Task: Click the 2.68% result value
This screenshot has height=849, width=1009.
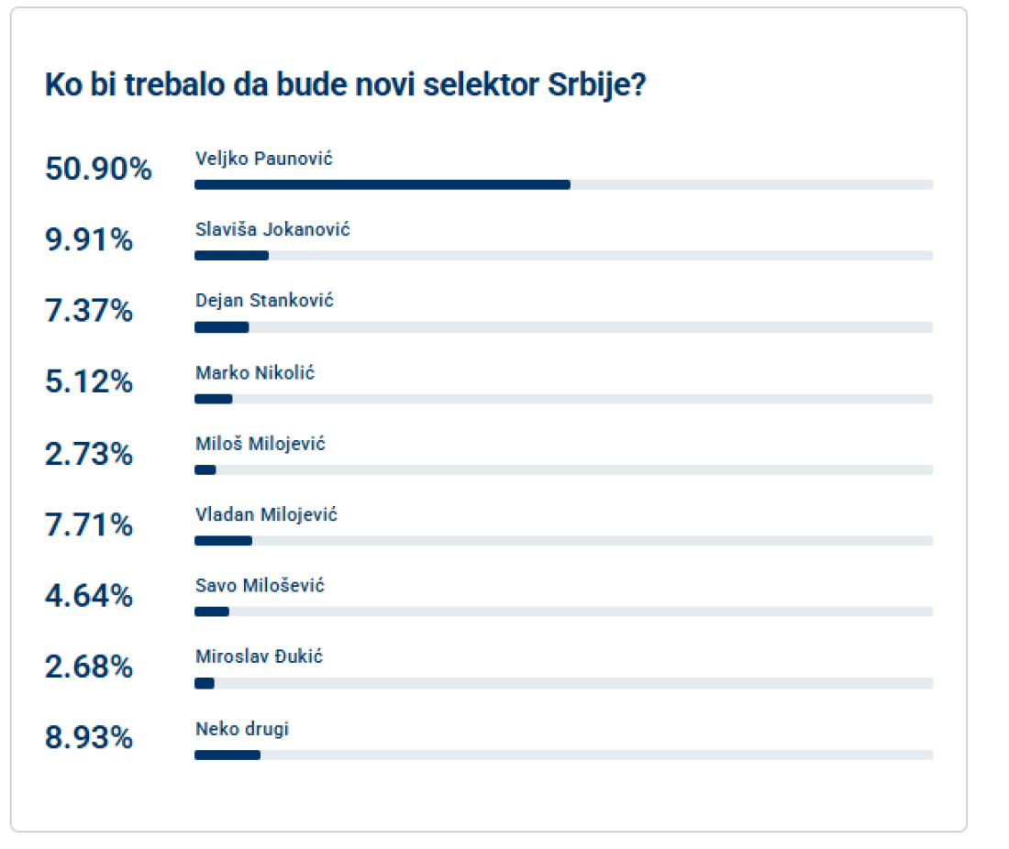Action: pyautogui.click(x=89, y=667)
